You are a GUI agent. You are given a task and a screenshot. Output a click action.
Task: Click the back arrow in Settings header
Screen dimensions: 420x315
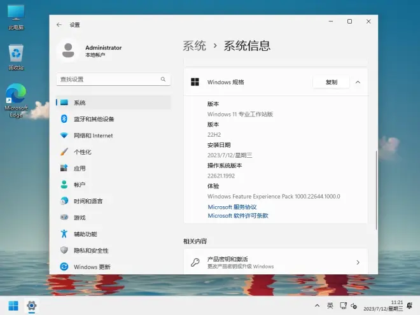[x=59, y=25]
